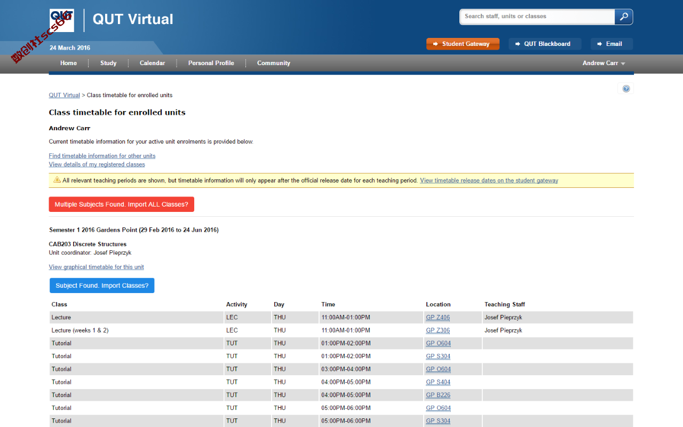This screenshot has height=427, width=683.
Task: Open Email
Action: pyautogui.click(x=611, y=44)
